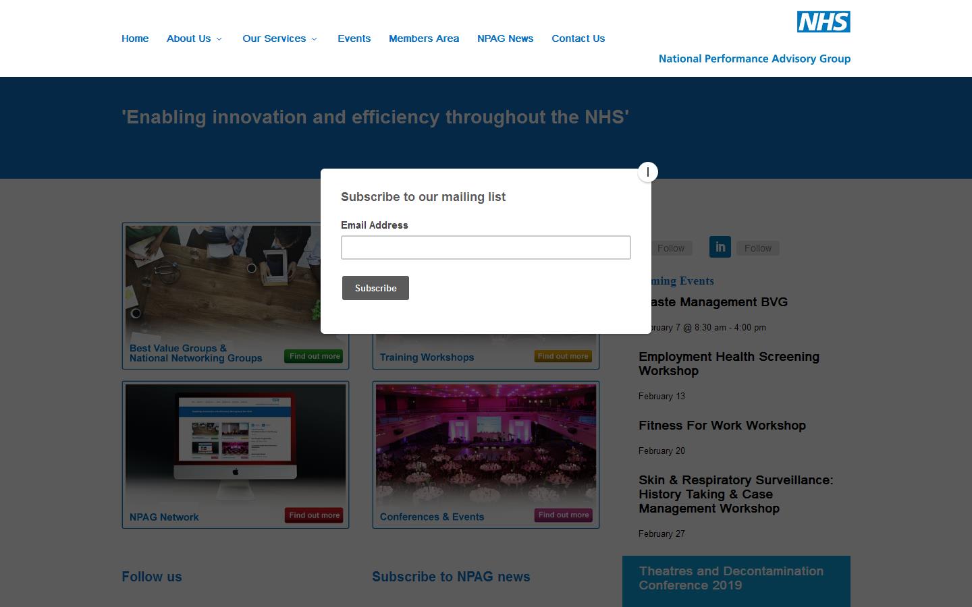Click Find out more under Training Workshops
The height and width of the screenshot is (607, 972).
pos(562,356)
